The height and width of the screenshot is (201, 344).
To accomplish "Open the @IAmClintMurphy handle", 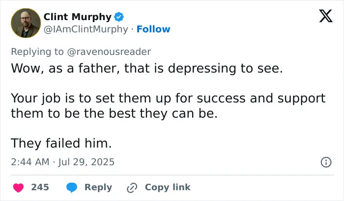I will [86, 29].
